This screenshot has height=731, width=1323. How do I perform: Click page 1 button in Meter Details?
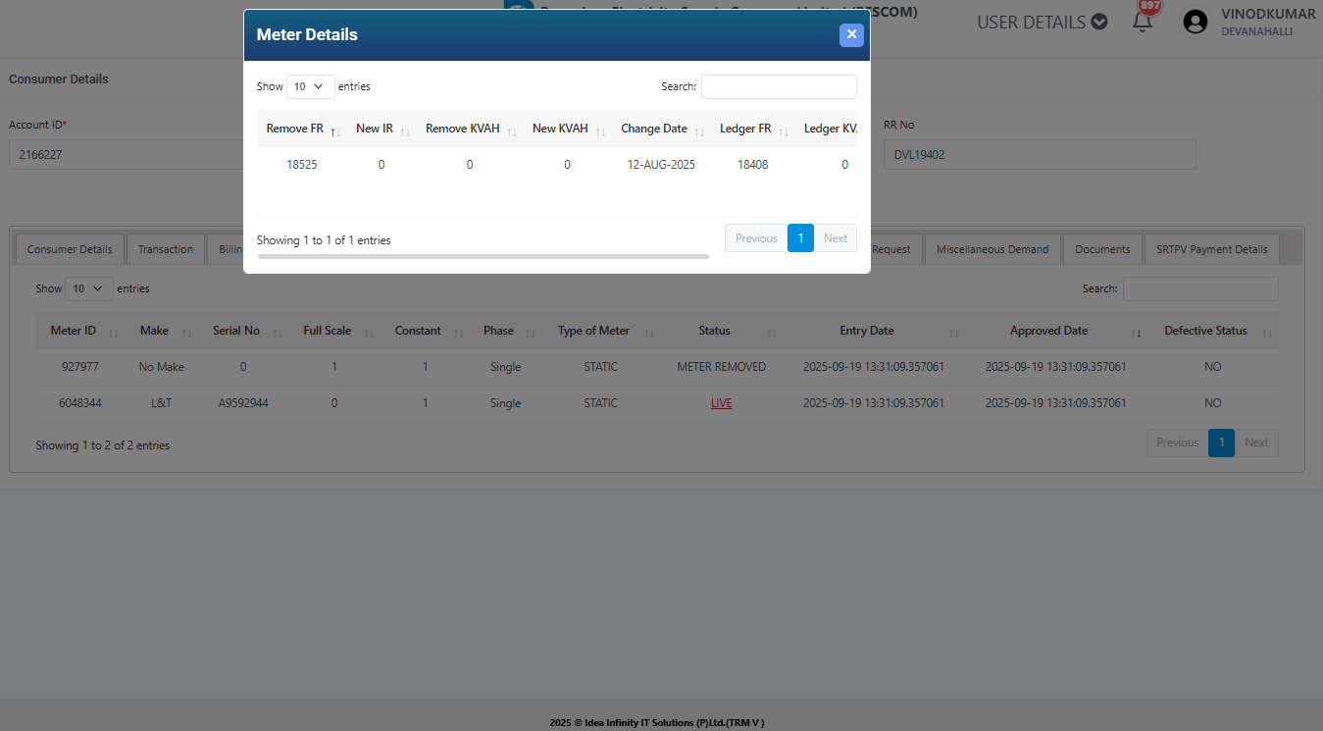coord(800,238)
